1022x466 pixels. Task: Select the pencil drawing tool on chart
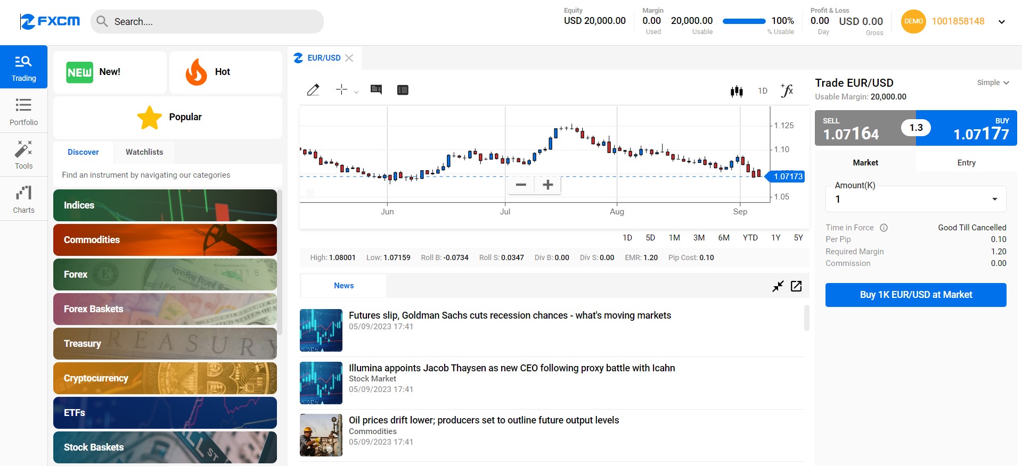(x=313, y=90)
